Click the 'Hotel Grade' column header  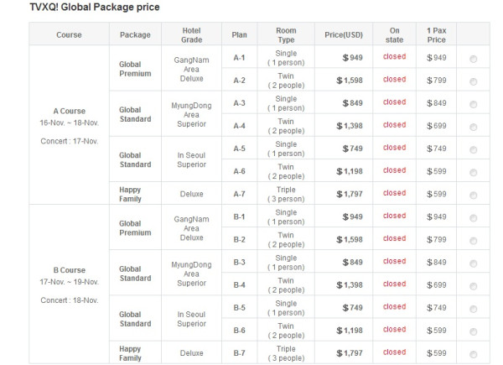tap(191, 35)
